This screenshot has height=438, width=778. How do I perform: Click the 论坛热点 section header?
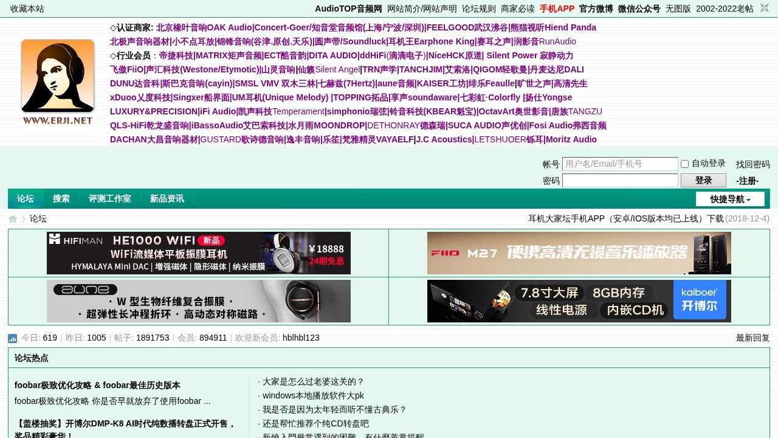click(x=32, y=358)
